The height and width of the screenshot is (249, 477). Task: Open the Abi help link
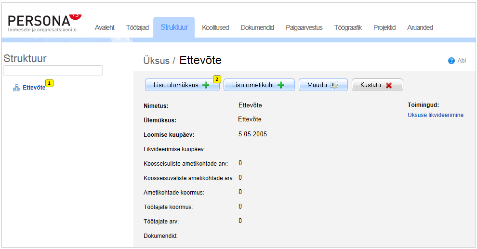point(462,61)
